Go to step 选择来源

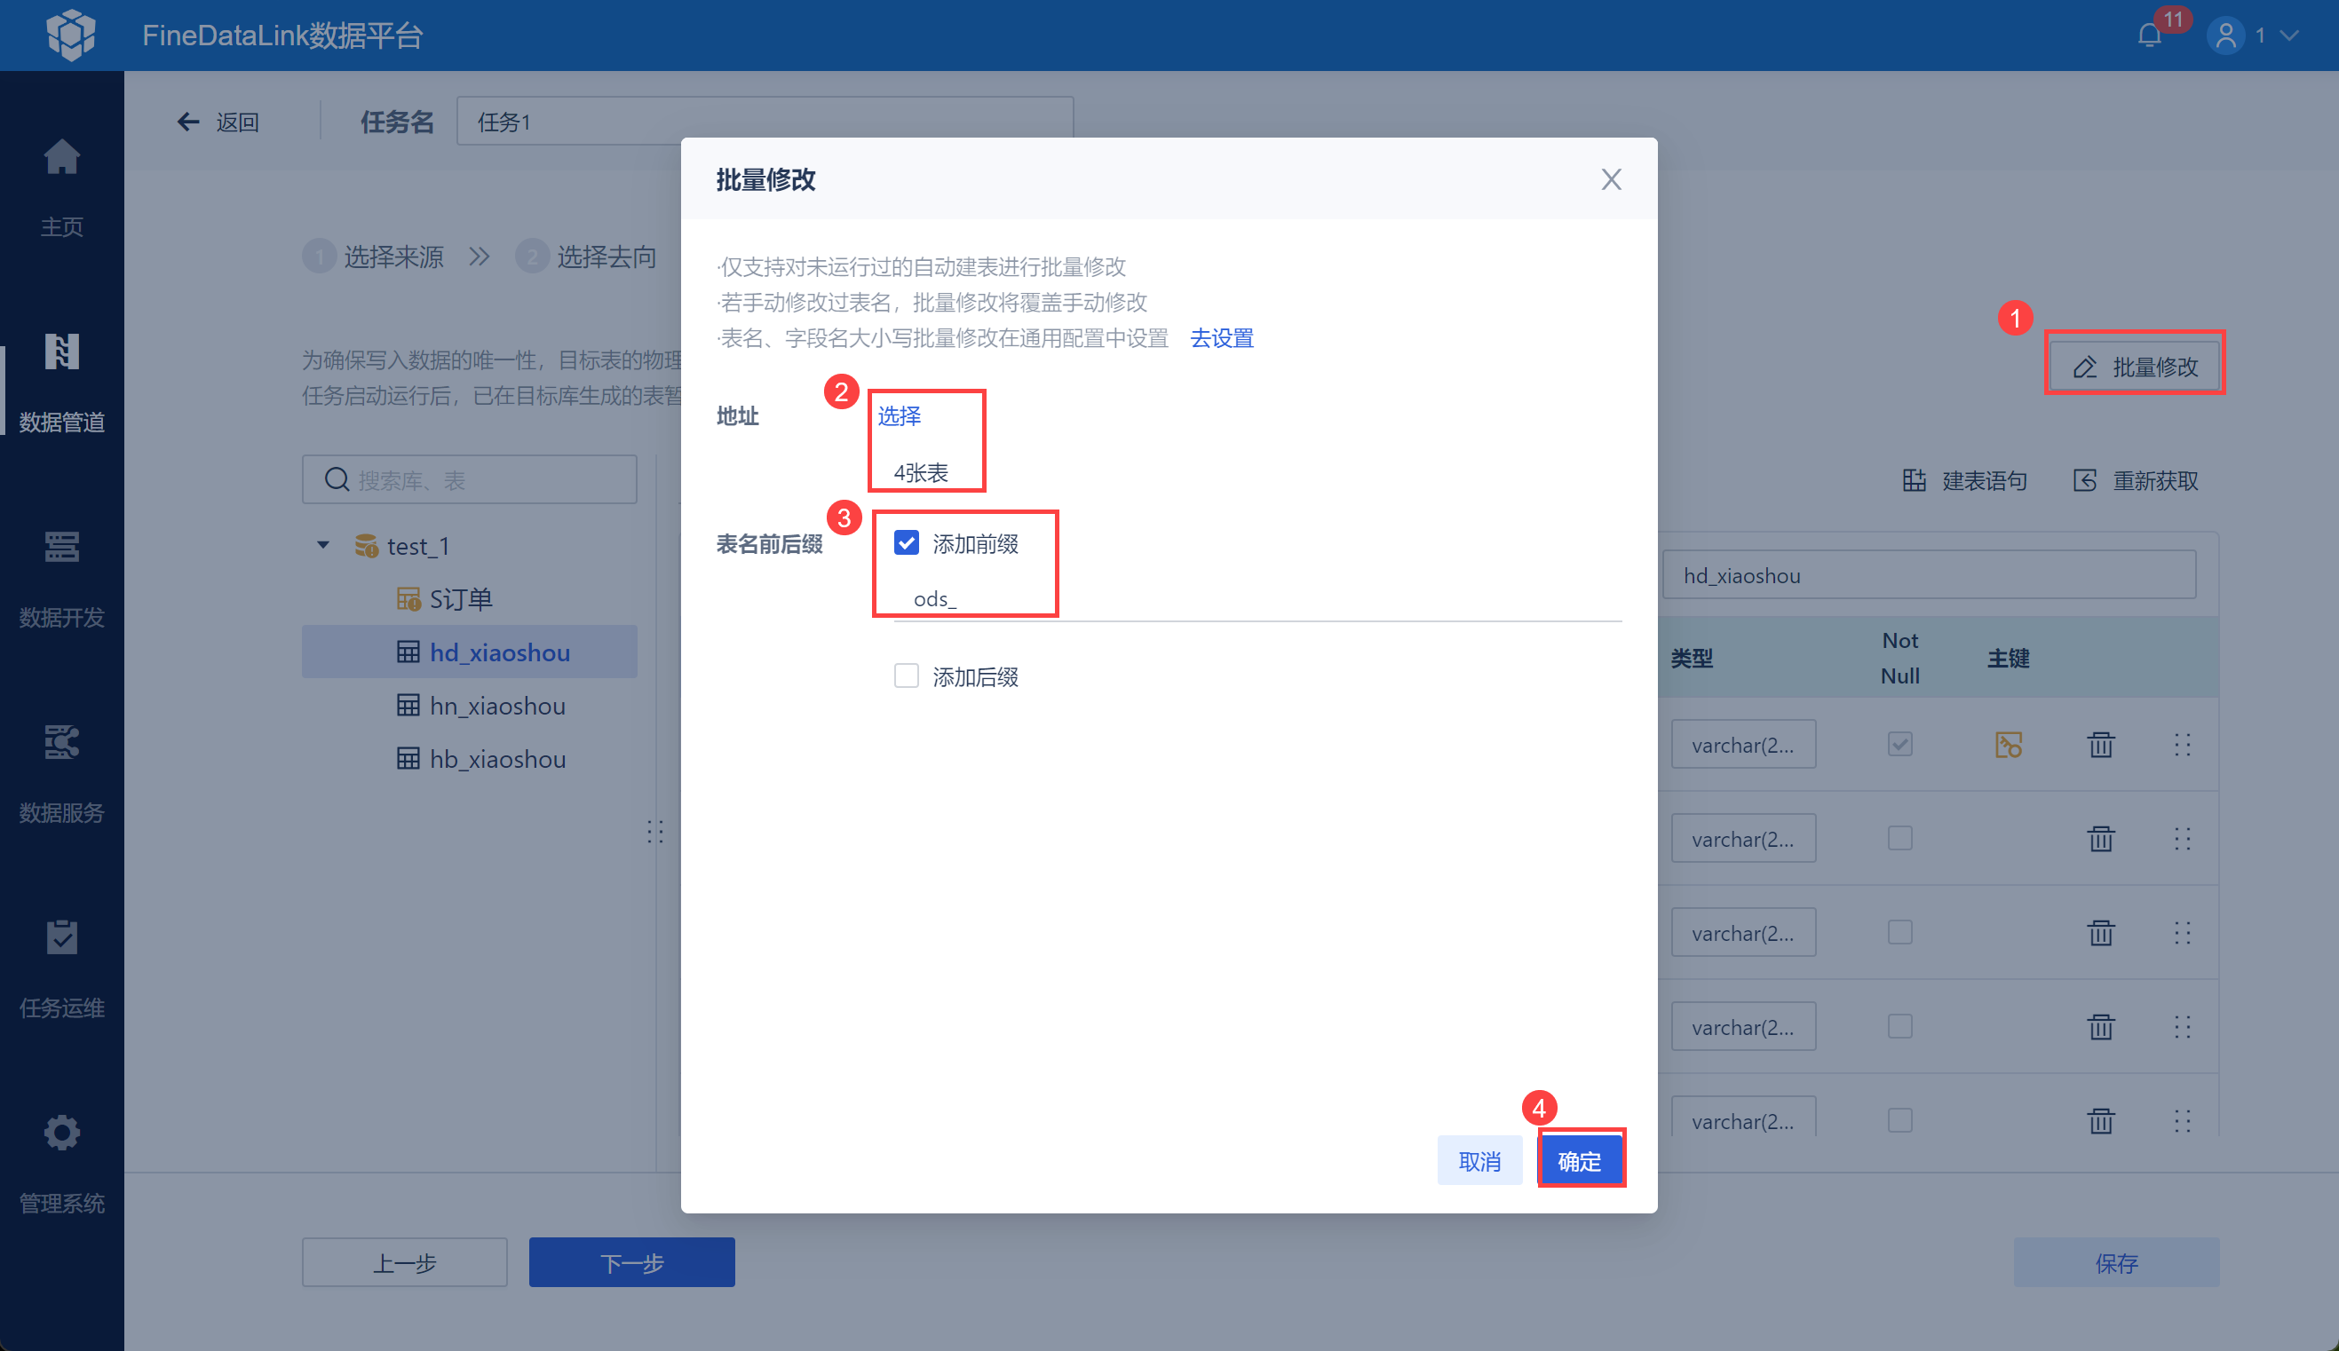392,257
